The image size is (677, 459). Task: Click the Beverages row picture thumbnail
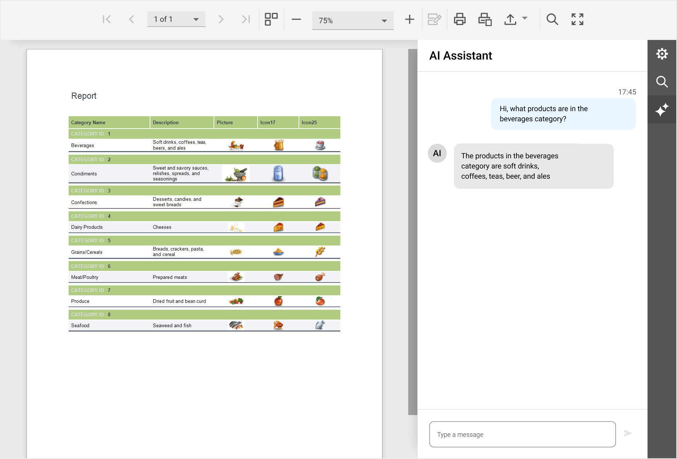click(x=236, y=145)
